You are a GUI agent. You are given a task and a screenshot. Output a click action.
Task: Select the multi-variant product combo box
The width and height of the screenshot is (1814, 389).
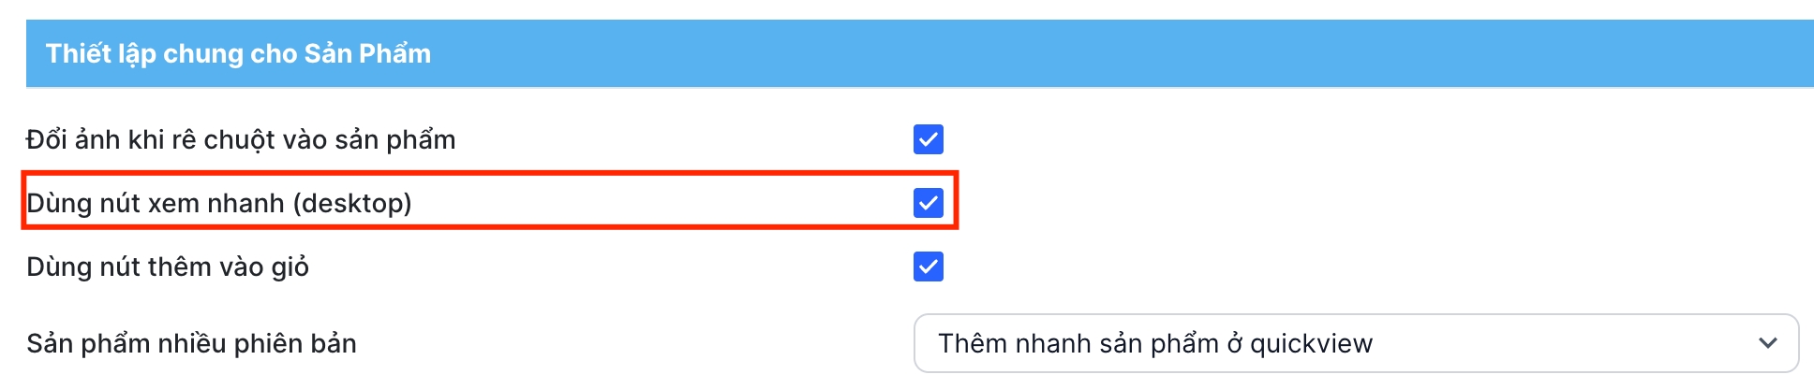1355,343
